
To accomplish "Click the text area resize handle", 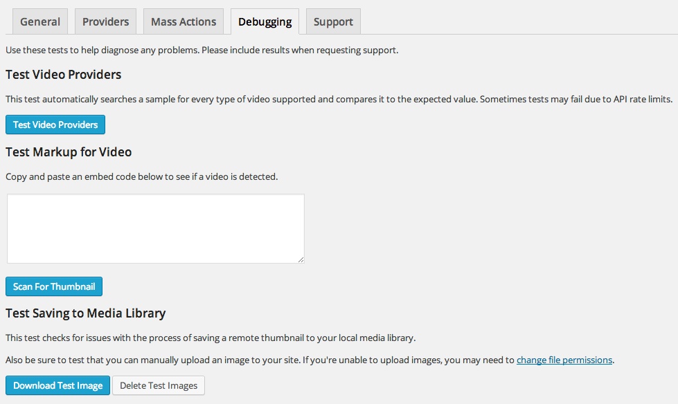I will (x=301, y=259).
